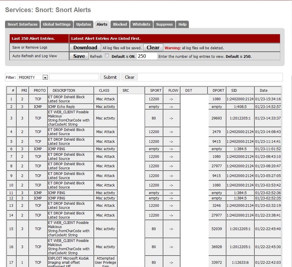Click the date 01/23-02:52:36
Viewport: 292px width, 267px height.
[268, 193]
